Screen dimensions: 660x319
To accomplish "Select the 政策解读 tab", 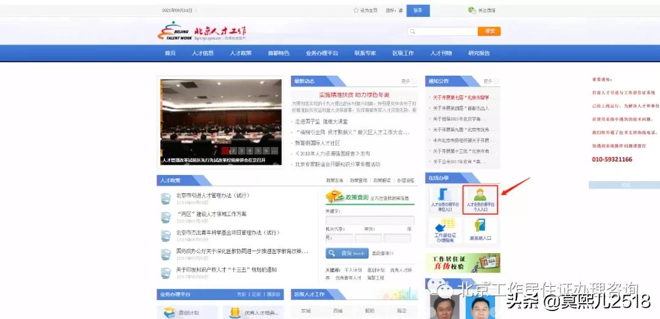I will pos(382,181).
